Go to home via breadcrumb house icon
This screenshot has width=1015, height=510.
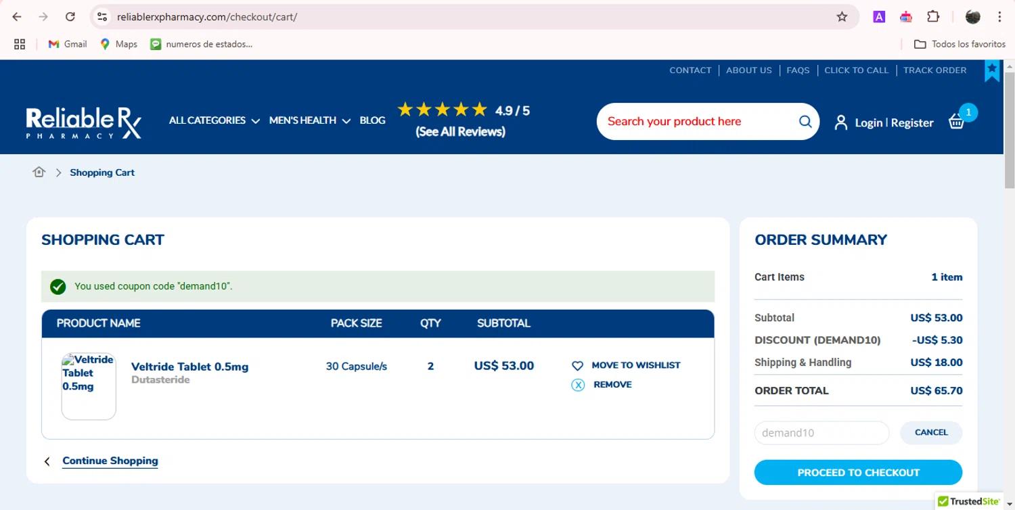39,172
